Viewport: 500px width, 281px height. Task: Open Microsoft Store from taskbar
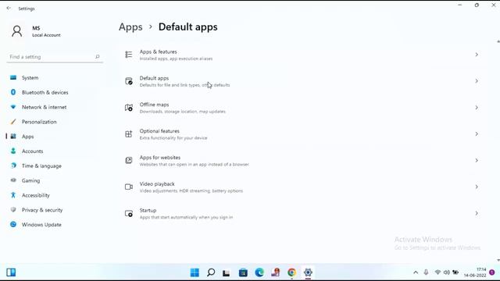pos(243,272)
